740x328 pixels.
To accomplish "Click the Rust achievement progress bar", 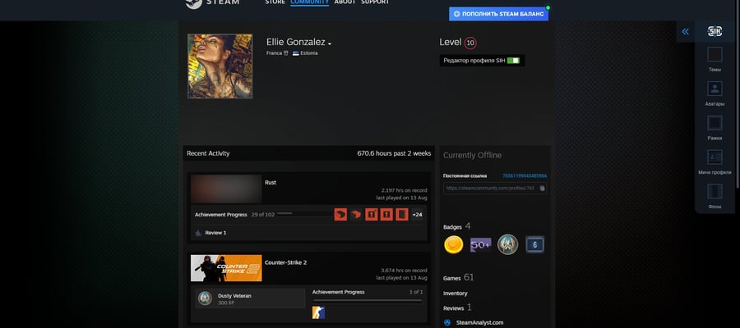I will [x=304, y=214].
